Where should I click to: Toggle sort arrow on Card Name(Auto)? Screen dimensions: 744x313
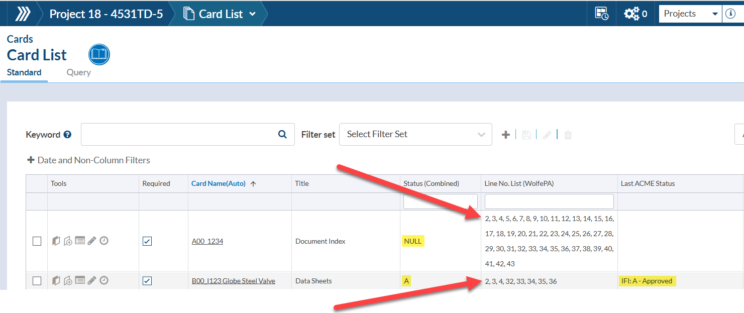(253, 184)
